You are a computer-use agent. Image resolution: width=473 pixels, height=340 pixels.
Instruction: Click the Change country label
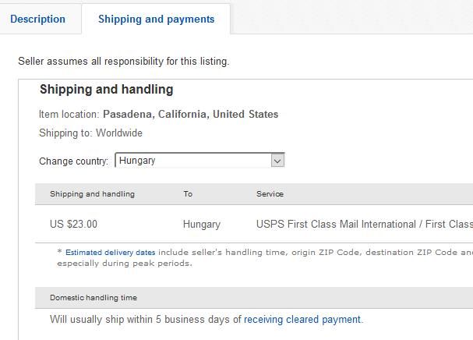click(73, 161)
